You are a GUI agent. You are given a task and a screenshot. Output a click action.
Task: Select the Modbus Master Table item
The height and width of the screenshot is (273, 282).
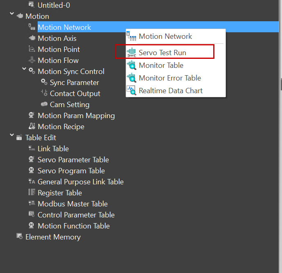72,204
